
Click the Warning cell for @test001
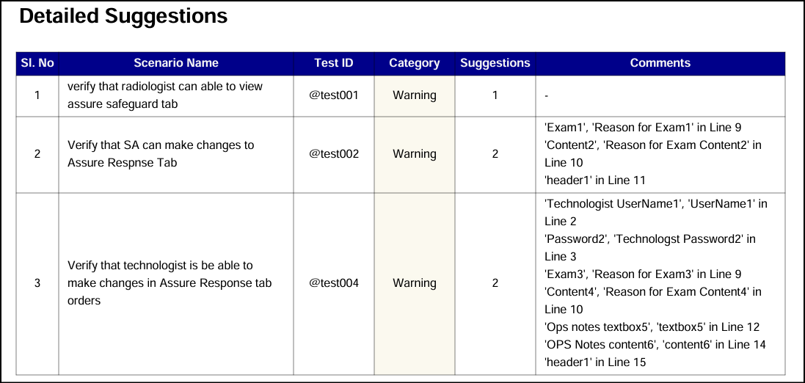click(415, 95)
